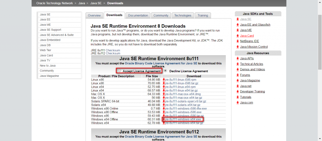Go to the Training tab
This screenshot has width=322, height=141.
coord(203,15)
